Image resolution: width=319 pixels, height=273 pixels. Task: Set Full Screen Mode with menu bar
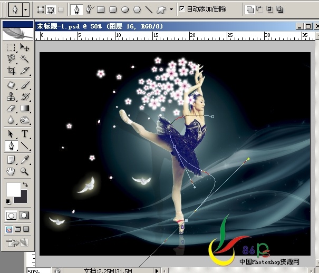click(18, 229)
